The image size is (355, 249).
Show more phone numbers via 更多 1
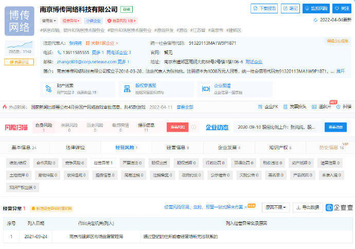(98, 52)
